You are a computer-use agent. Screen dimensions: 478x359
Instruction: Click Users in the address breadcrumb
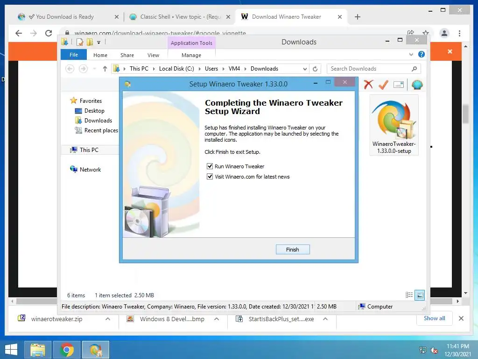211,69
